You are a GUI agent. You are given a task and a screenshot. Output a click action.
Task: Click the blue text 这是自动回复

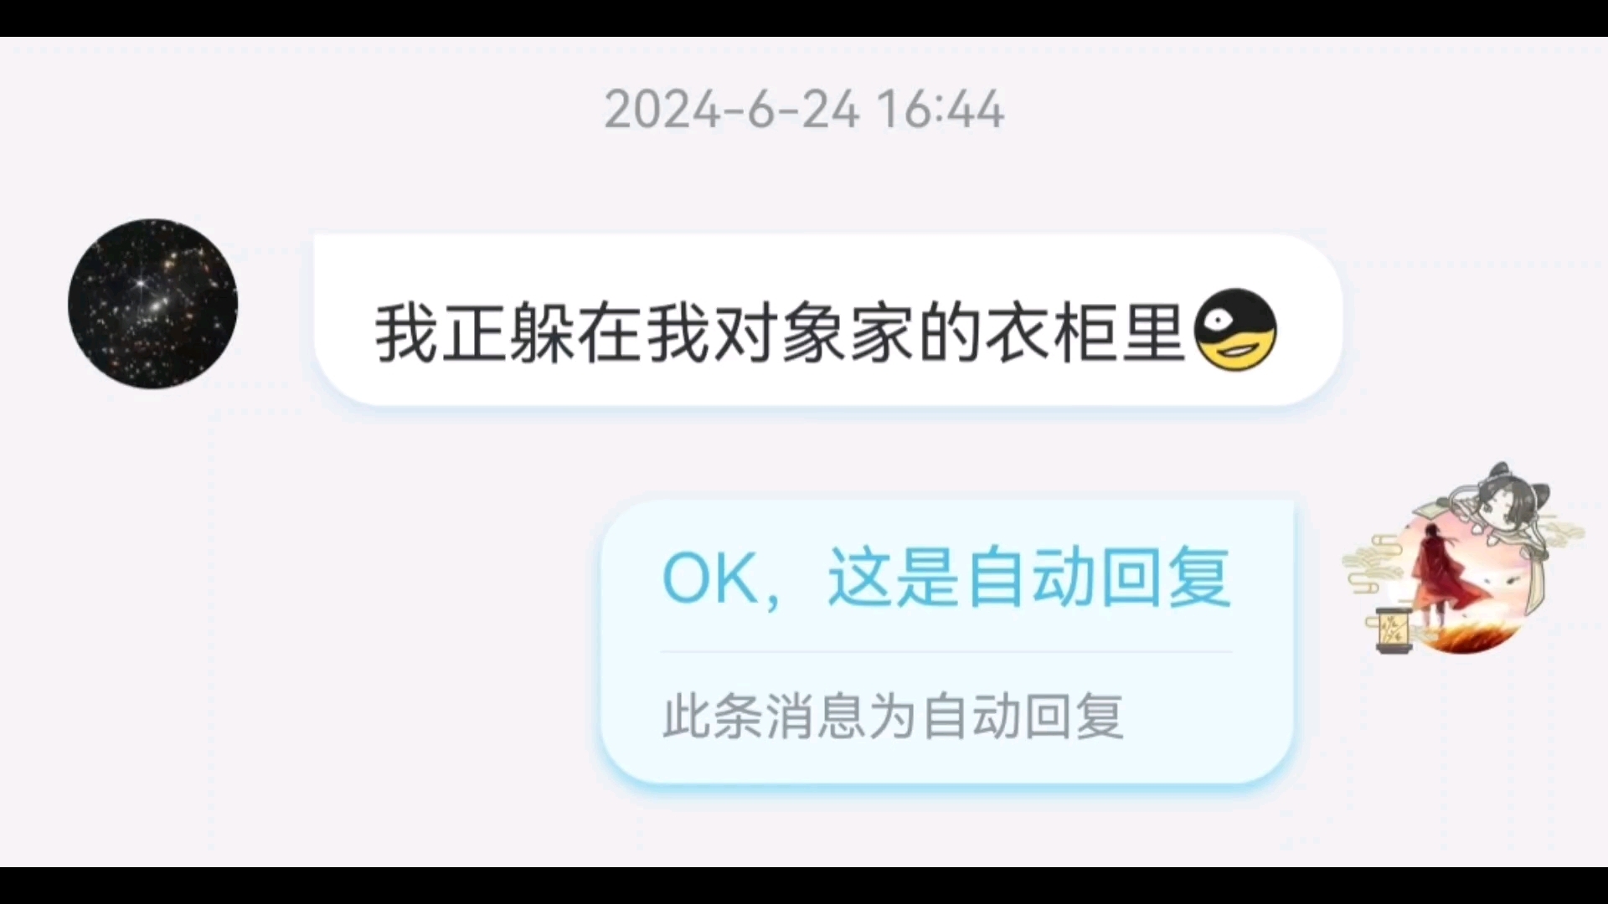1029,578
